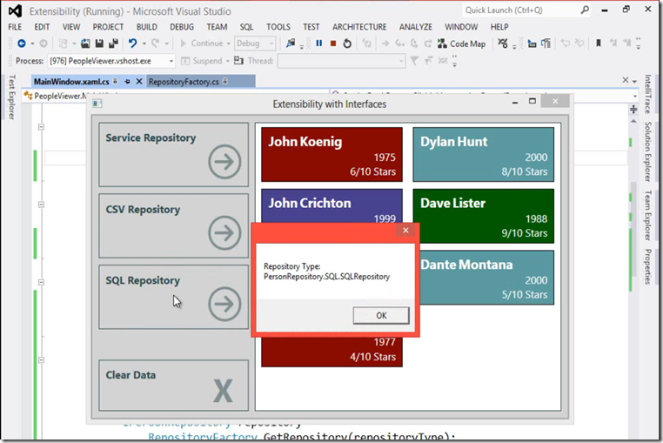Open the FILE menu
This screenshot has width=663, height=443.
tap(15, 27)
